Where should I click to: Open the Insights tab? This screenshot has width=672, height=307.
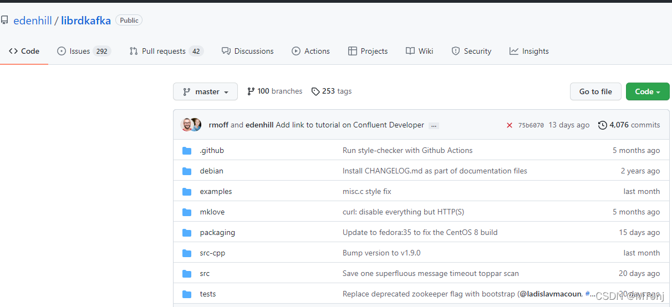[x=529, y=51]
